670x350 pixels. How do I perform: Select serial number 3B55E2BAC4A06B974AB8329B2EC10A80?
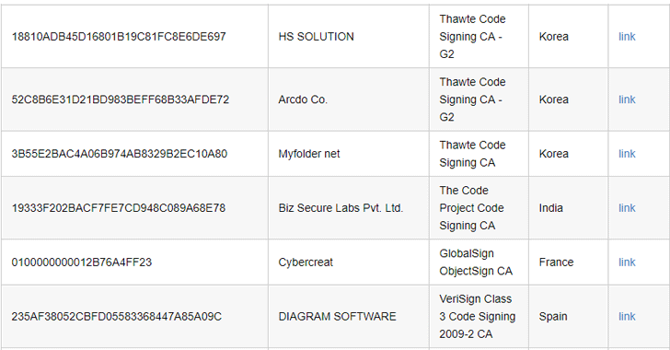pyautogui.click(x=120, y=154)
